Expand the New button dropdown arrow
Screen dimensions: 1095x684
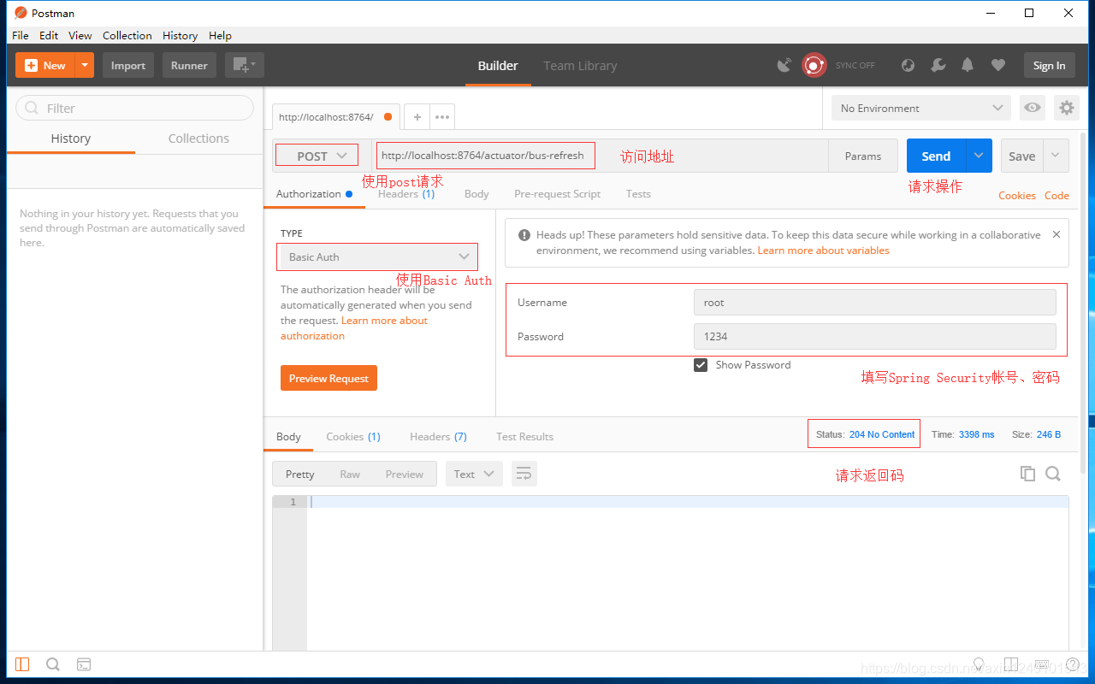[x=85, y=65]
